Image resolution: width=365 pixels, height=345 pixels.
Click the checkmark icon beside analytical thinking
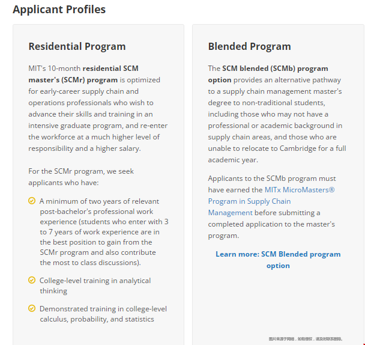coord(32,280)
